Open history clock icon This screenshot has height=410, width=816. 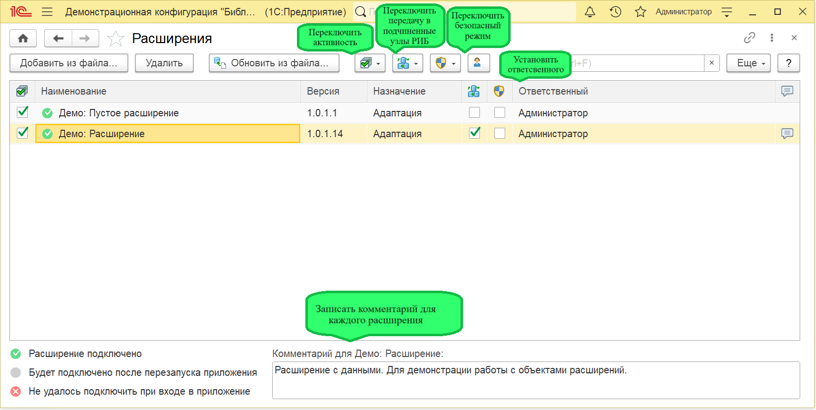pyautogui.click(x=615, y=12)
